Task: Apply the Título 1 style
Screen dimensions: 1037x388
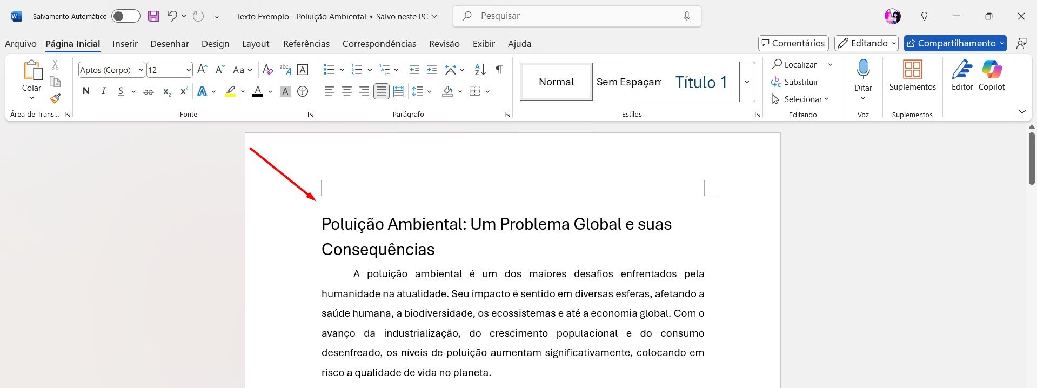Action: pos(701,82)
